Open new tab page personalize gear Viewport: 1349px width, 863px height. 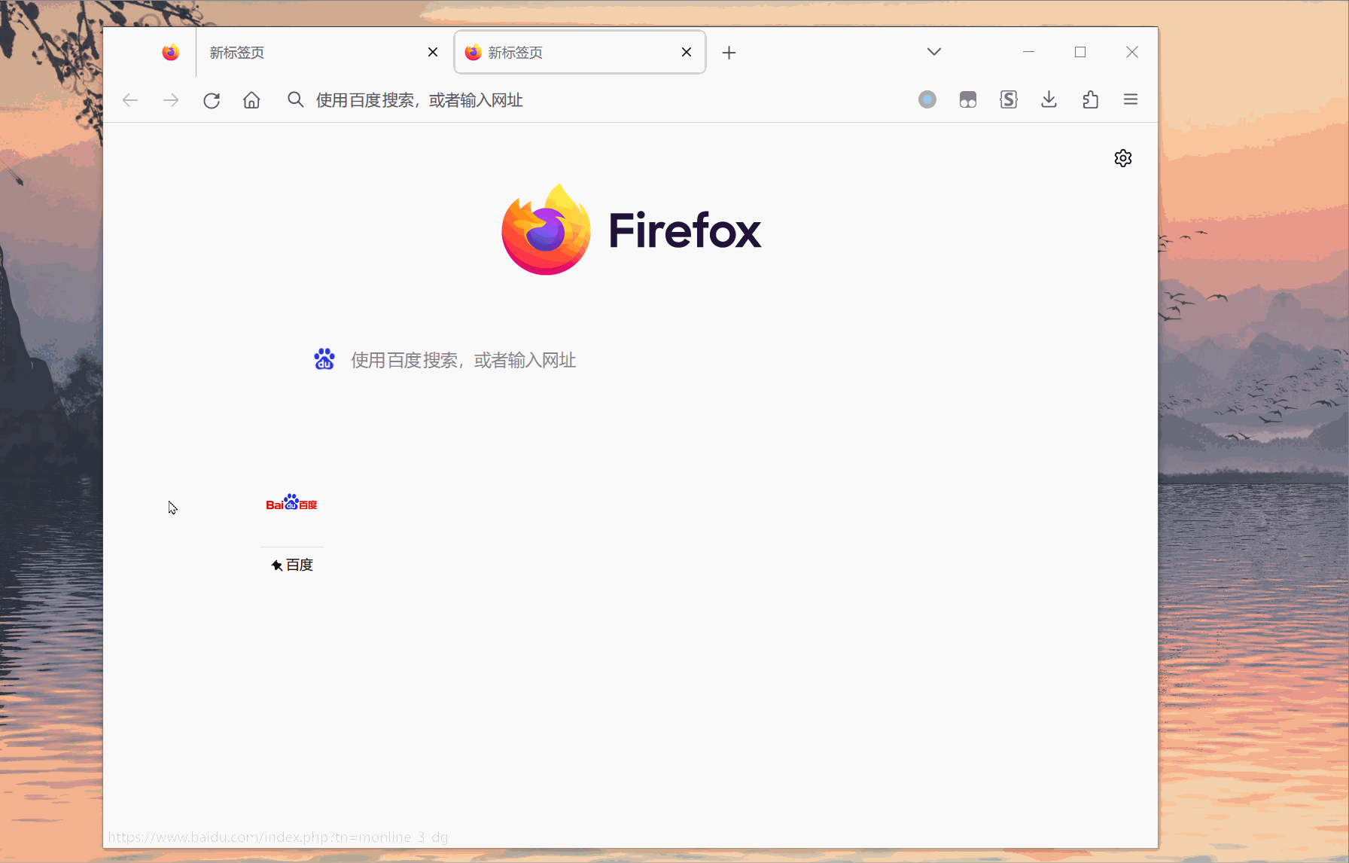pos(1123,158)
